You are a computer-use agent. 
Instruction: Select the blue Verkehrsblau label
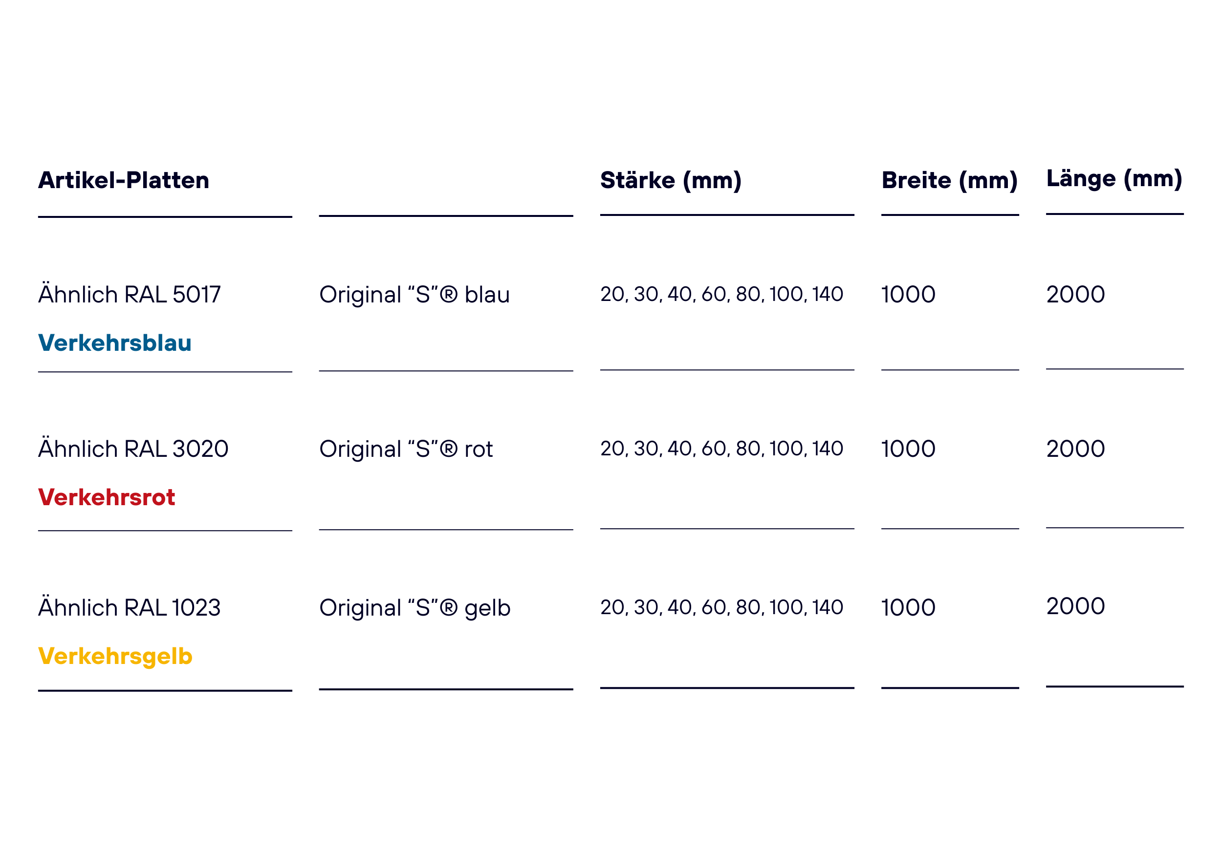tap(115, 342)
